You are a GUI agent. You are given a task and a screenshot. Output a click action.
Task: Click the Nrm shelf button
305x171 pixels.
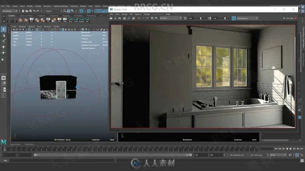pos(32,20)
